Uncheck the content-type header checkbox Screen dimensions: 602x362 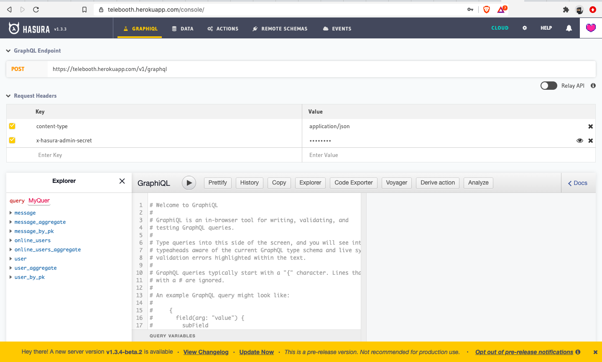[12, 126]
